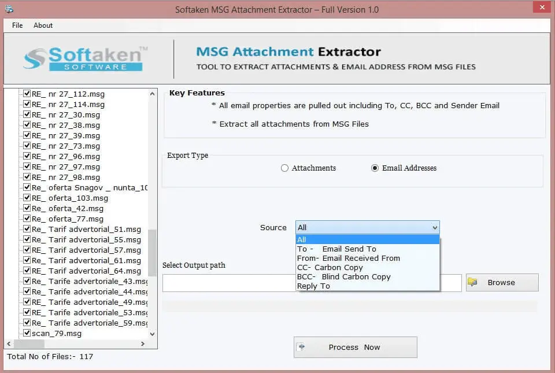The image size is (555, 373).
Task: Select the Attachments radio button
Action: point(284,168)
